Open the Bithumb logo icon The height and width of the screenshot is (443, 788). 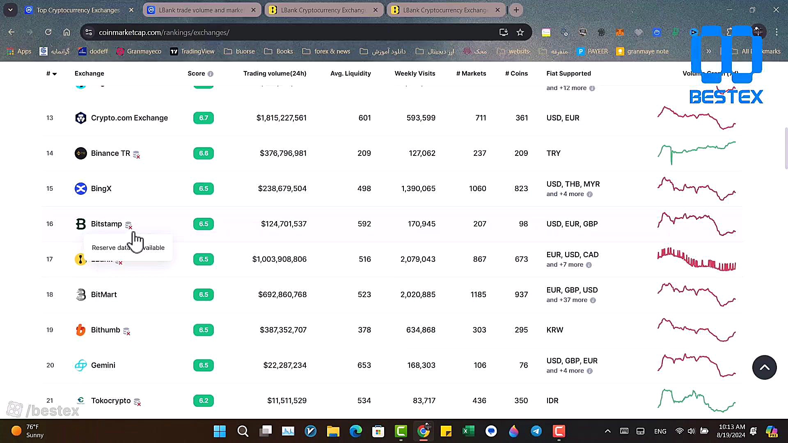tap(81, 330)
